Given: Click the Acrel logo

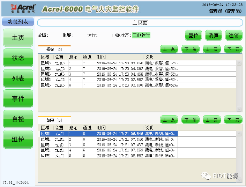Looking at the screenshot, I should (x=23, y=8).
